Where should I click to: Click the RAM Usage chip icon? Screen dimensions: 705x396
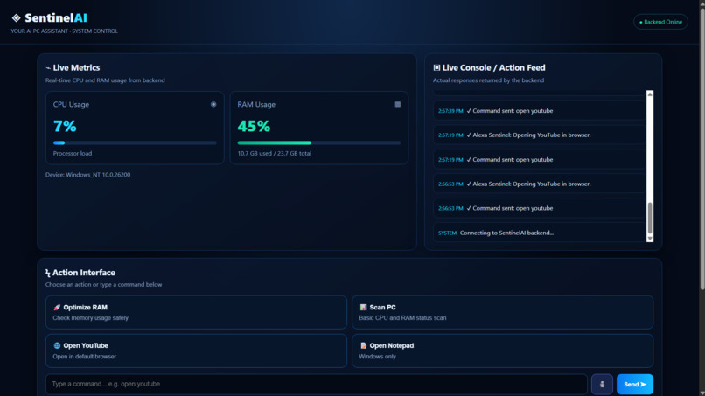tap(397, 104)
